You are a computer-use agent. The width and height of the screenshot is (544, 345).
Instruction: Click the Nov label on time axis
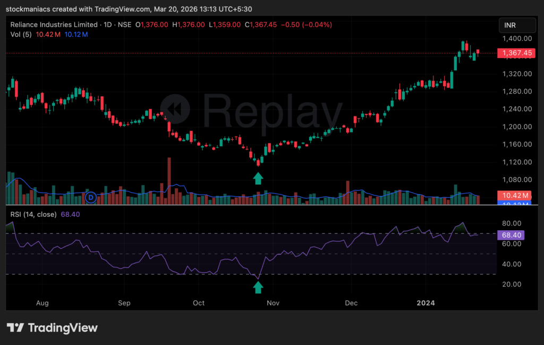pyautogui.click(x=273, y=303)
